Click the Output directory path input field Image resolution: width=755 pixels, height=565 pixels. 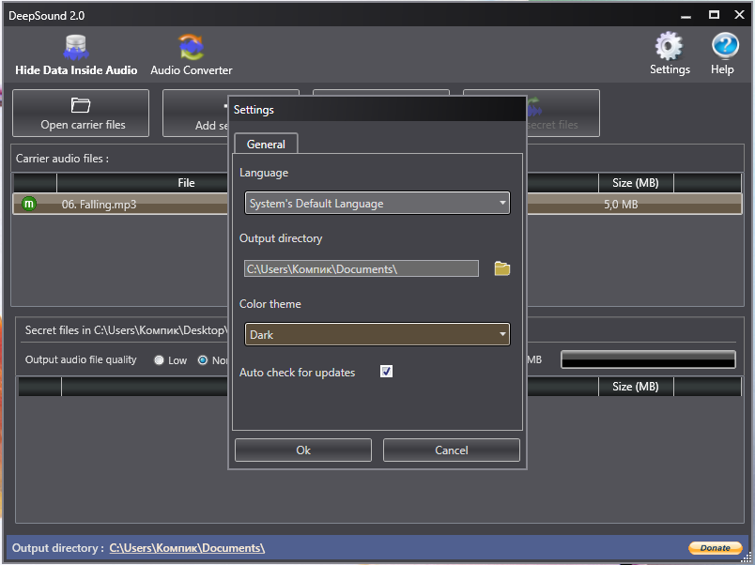click(362, 268)
